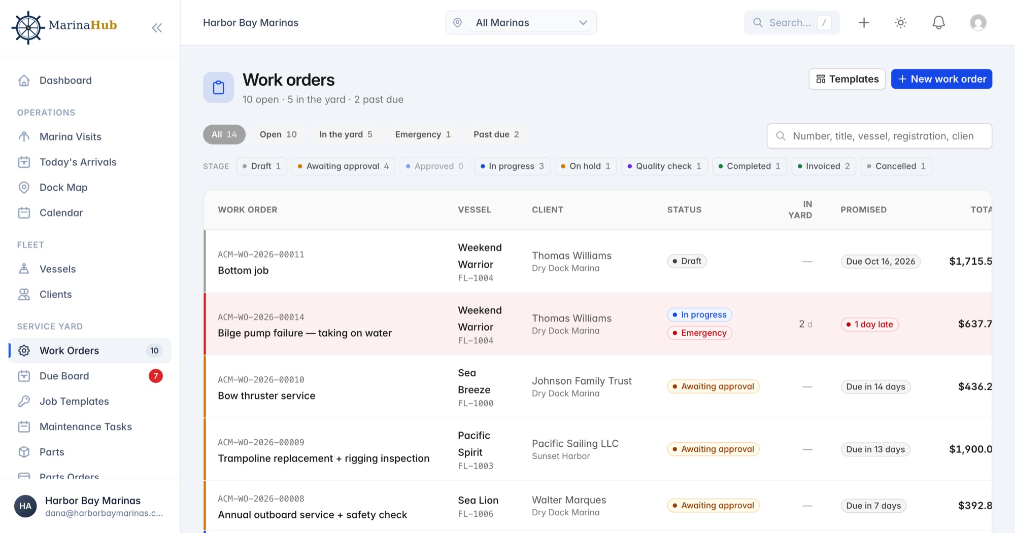
Task: Open the Templates button
Action: point(847,79)
